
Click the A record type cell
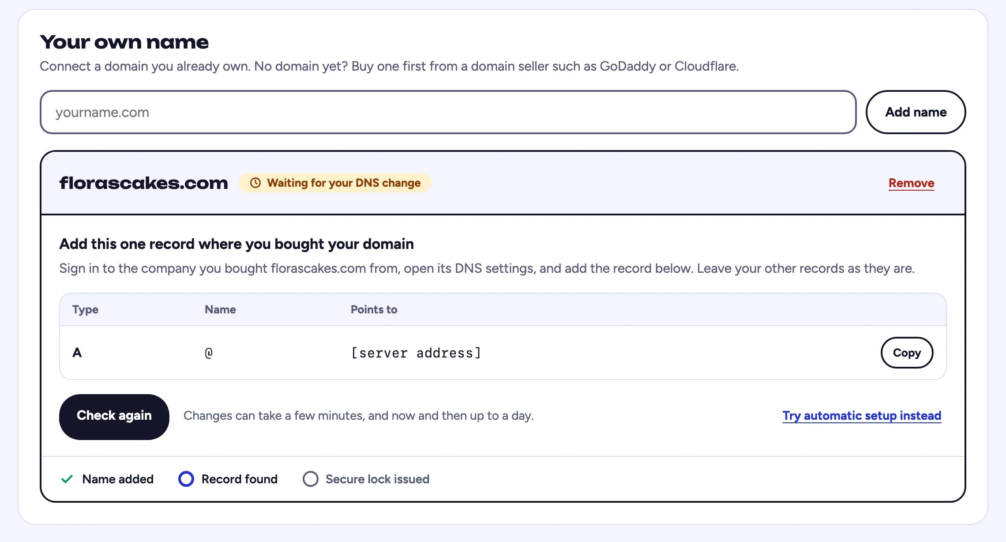click(x=77, y=353)
